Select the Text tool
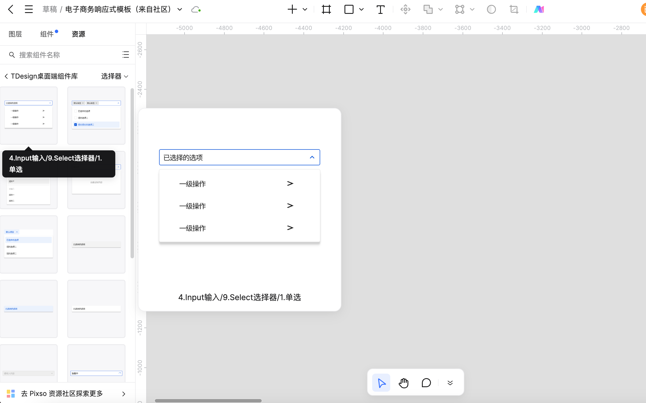 [380, 9]
